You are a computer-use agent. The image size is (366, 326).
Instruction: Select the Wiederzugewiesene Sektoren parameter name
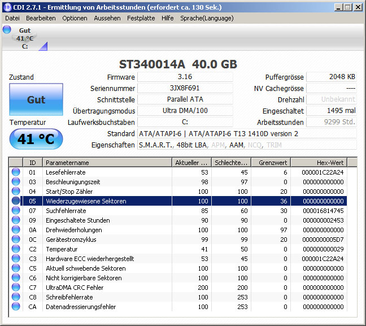point(86,201)
